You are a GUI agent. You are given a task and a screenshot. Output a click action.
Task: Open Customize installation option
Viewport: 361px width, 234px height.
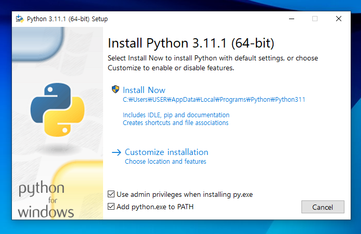[x=166, y=152]
